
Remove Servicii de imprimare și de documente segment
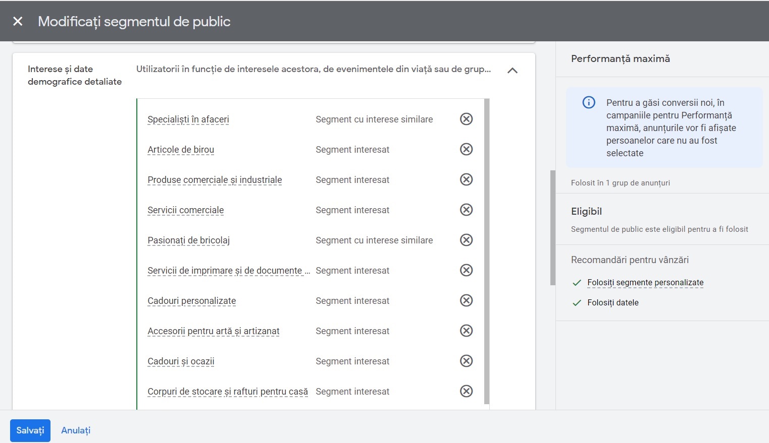[466, 270]
